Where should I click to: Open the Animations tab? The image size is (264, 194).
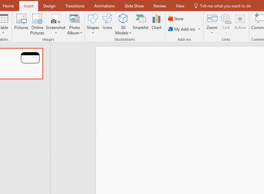(104, 6)
